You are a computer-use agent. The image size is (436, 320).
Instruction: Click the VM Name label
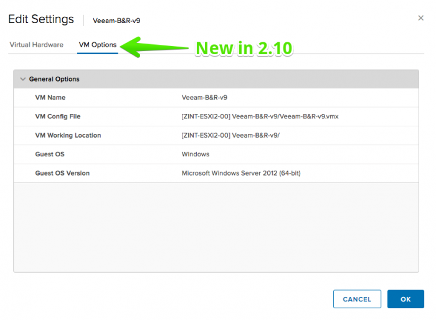pos(50,98)
